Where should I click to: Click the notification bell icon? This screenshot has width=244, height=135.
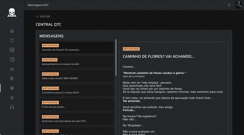(229, 5)
